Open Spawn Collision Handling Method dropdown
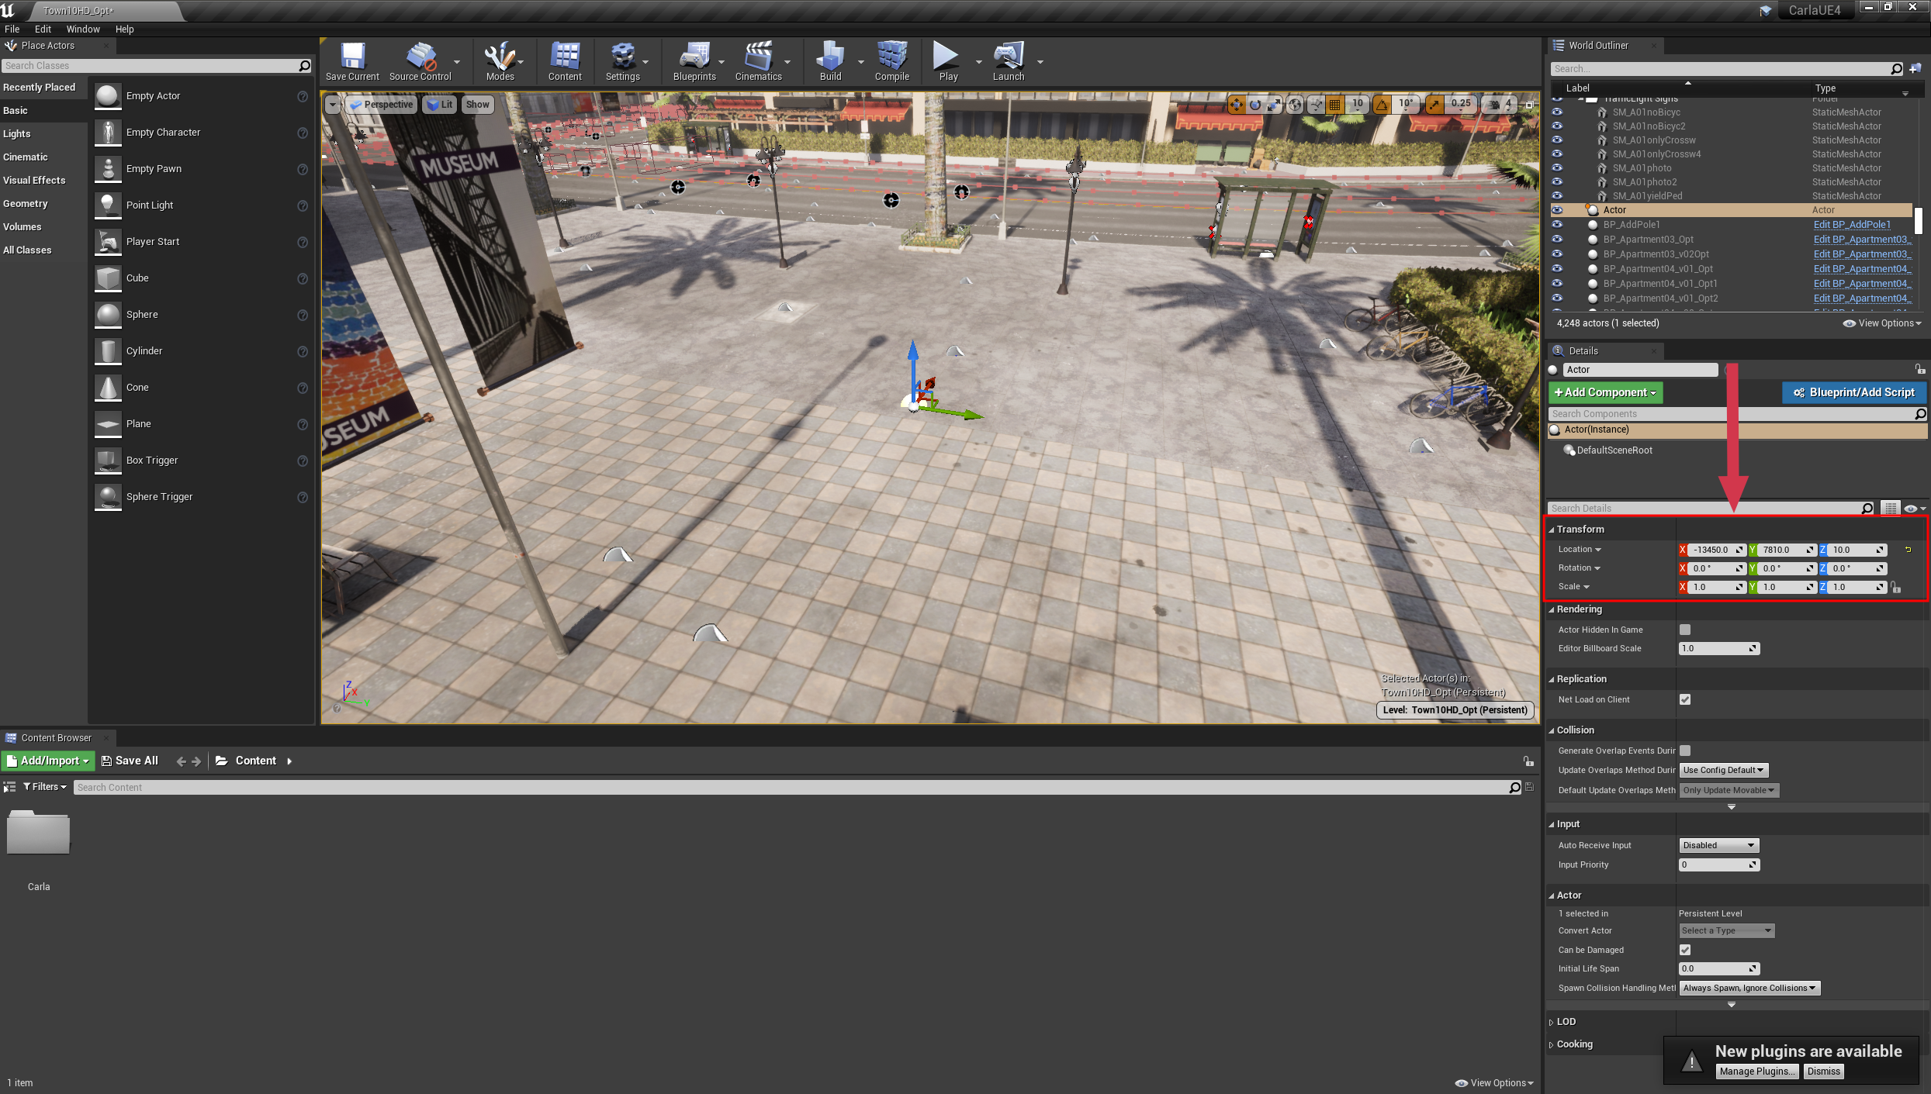The image size is (1931, 1094). tap(1749, 988)
